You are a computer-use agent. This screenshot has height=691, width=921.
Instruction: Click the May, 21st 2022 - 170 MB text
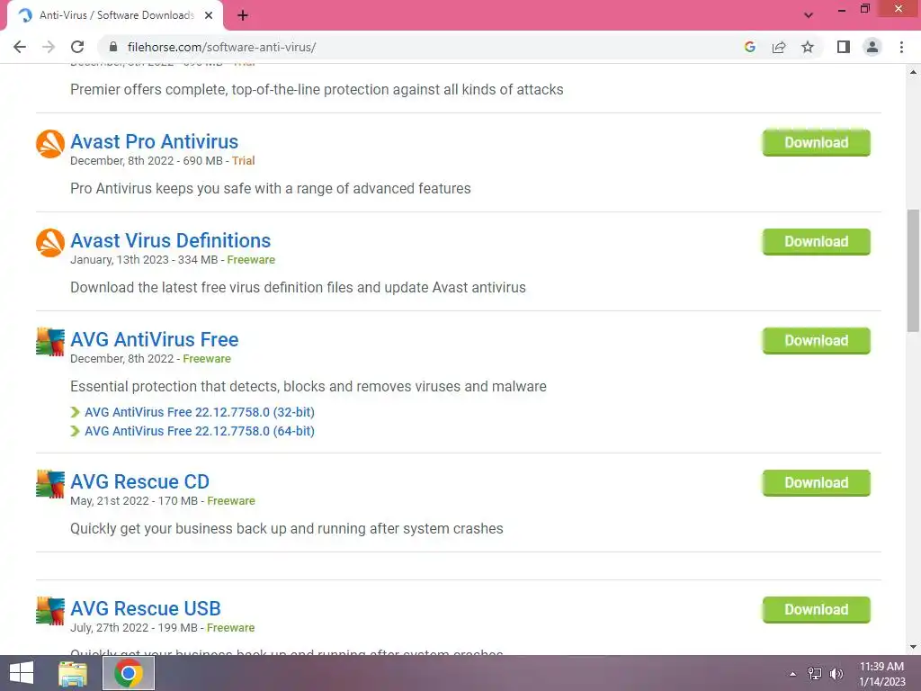coord(134,501)
